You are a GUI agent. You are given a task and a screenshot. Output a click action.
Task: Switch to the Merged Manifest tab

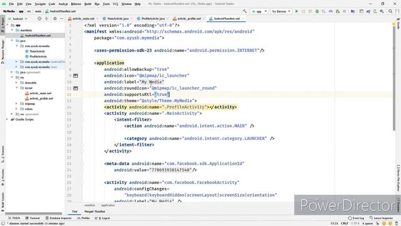click(95, 212)
